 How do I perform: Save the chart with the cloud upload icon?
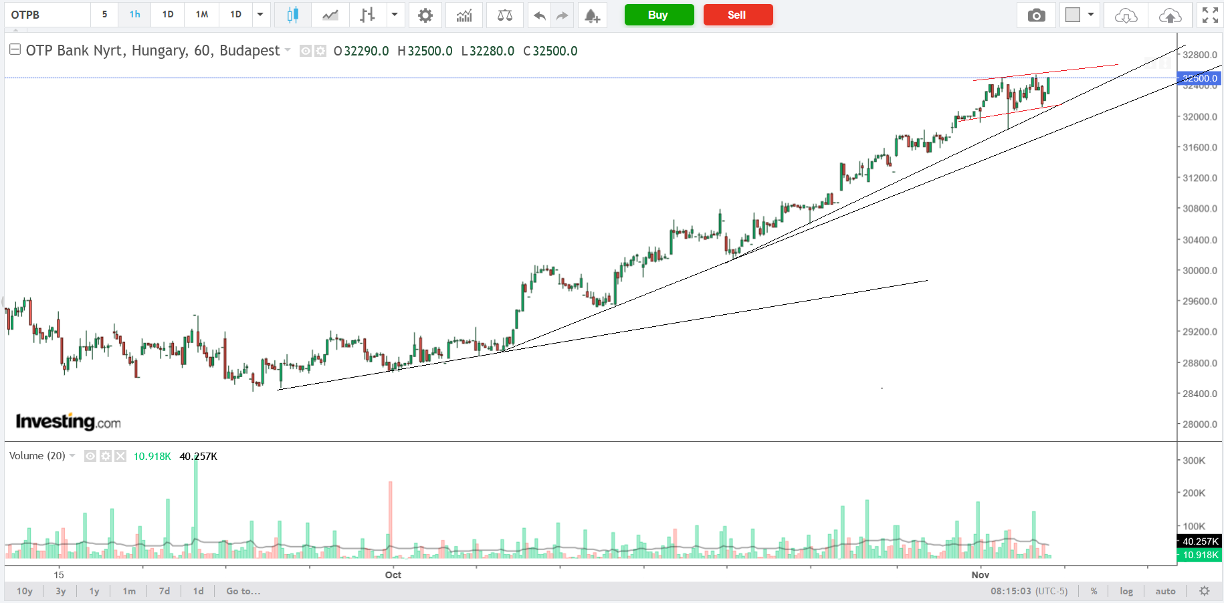(x=1170, y=15)
